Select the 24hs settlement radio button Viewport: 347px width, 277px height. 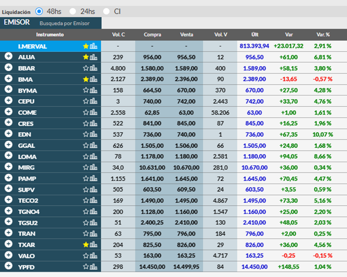click(73, 11)
